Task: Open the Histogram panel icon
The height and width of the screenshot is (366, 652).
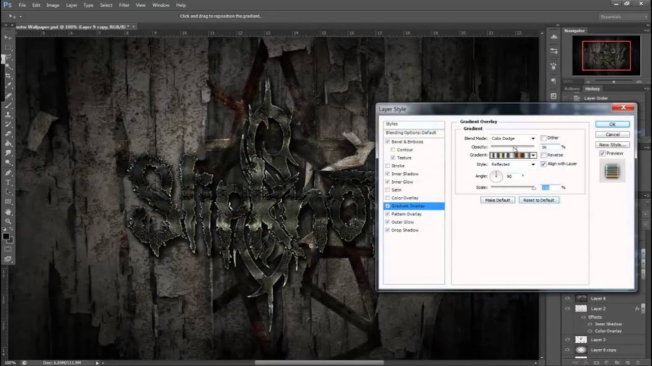Action: 554,37
